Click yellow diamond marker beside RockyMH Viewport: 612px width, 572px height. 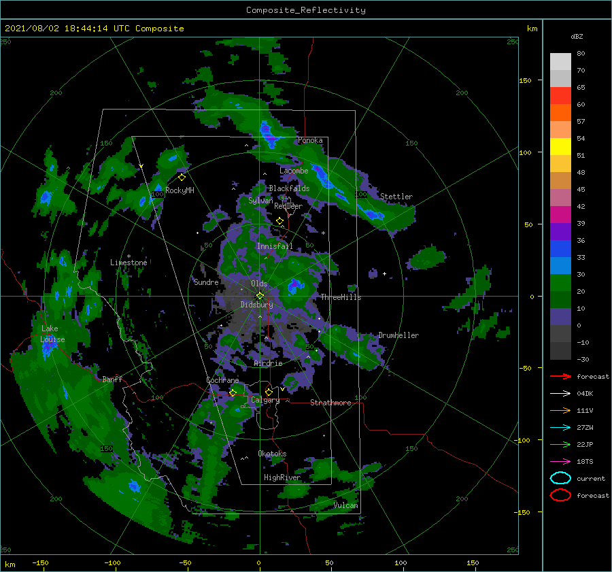click(182, 178)
